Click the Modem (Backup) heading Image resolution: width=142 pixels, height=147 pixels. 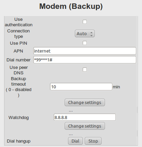71,6
